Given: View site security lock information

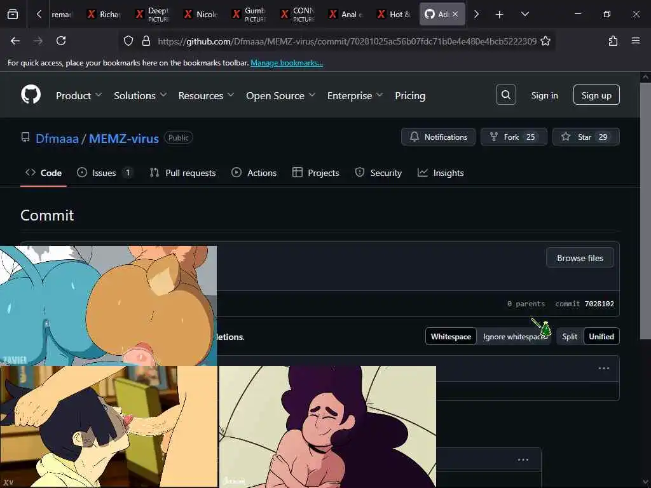Looking at the screenshot, I should [x=146, y=41].
